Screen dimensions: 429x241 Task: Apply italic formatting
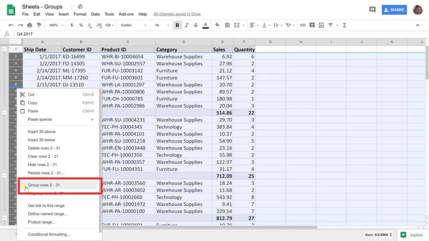pyautogui.click(x=186, y=26)
